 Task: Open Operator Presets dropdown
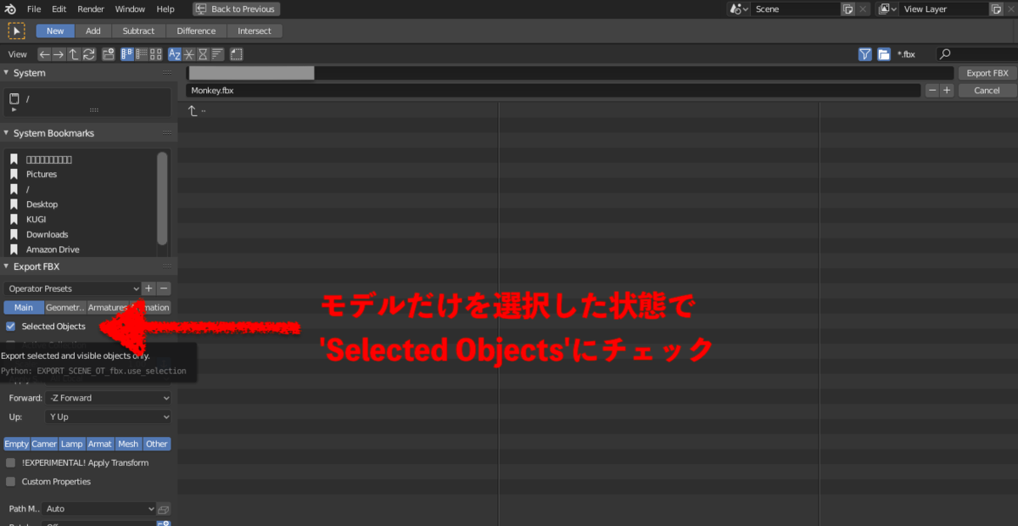[72, 288]
